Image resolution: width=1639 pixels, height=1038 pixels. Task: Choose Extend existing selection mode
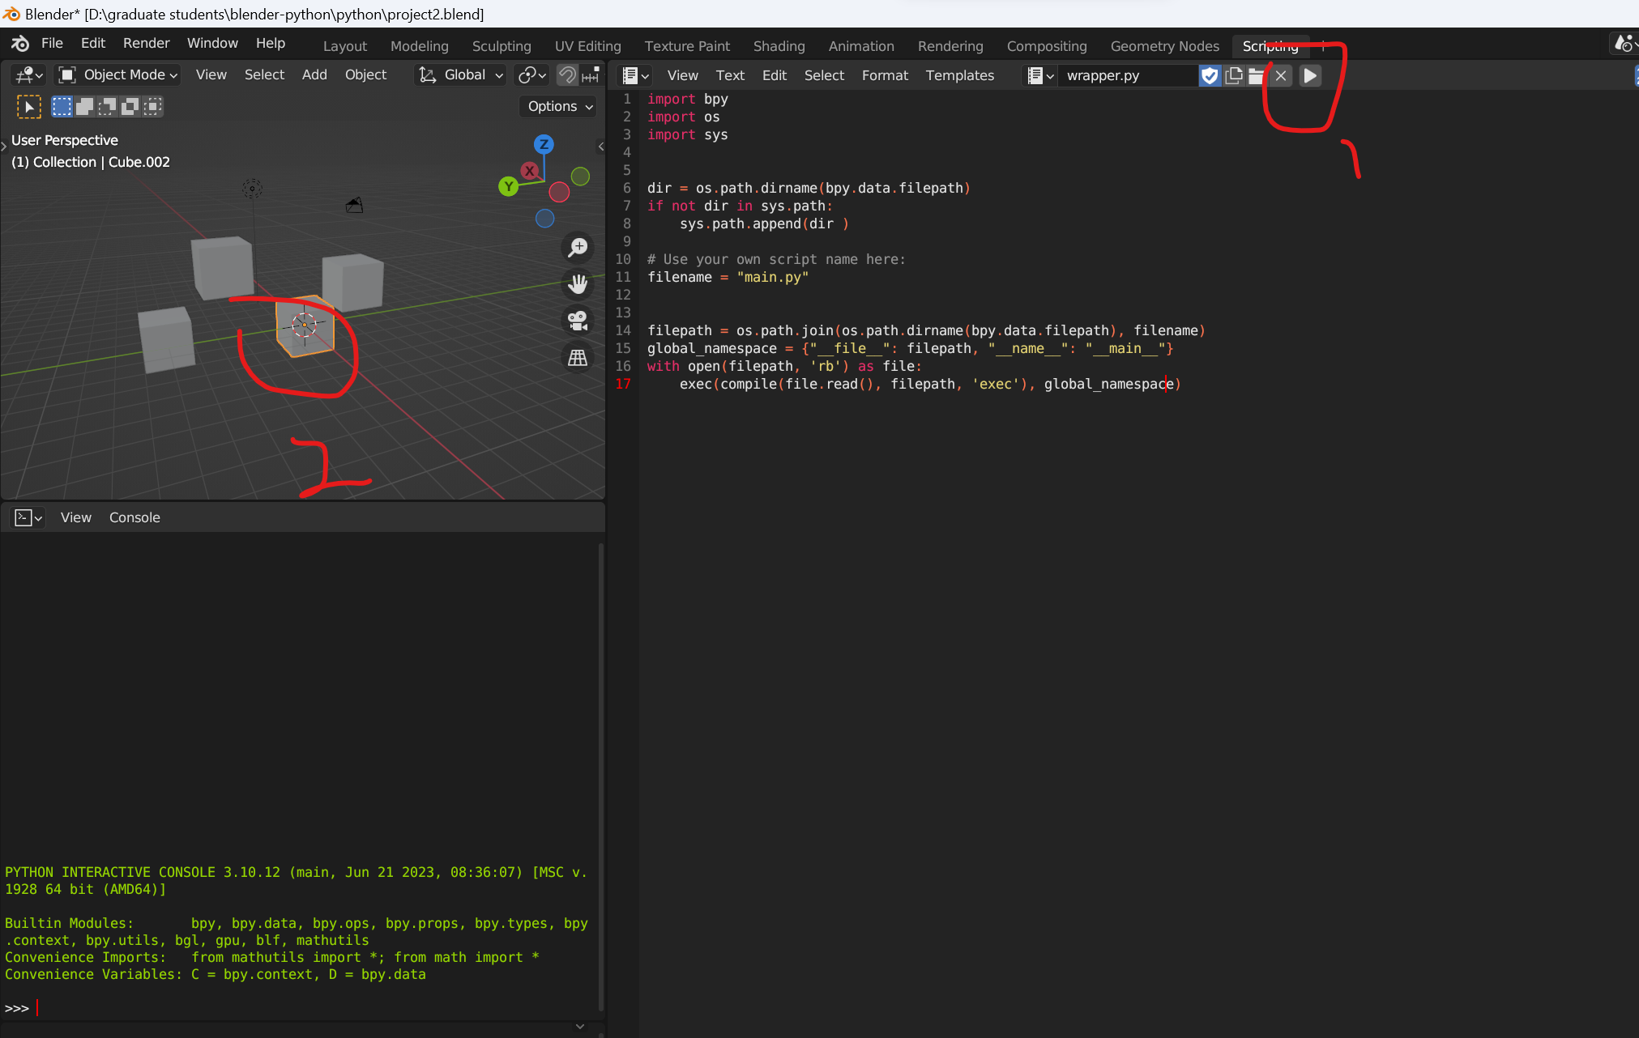pyautogui.click(x=84, y=106)
